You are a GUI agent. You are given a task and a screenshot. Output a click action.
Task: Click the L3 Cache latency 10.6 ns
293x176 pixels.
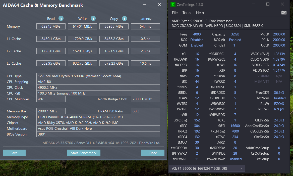point(145,63)
